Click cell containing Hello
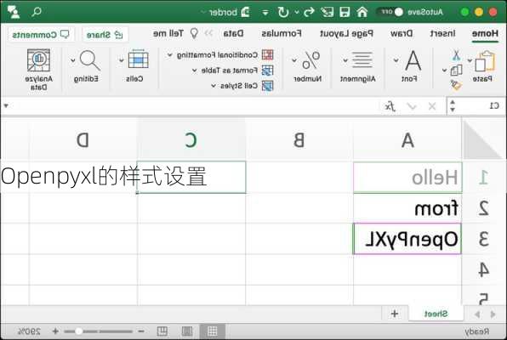This screenshot has width=507, height=340. click(407, 178)
